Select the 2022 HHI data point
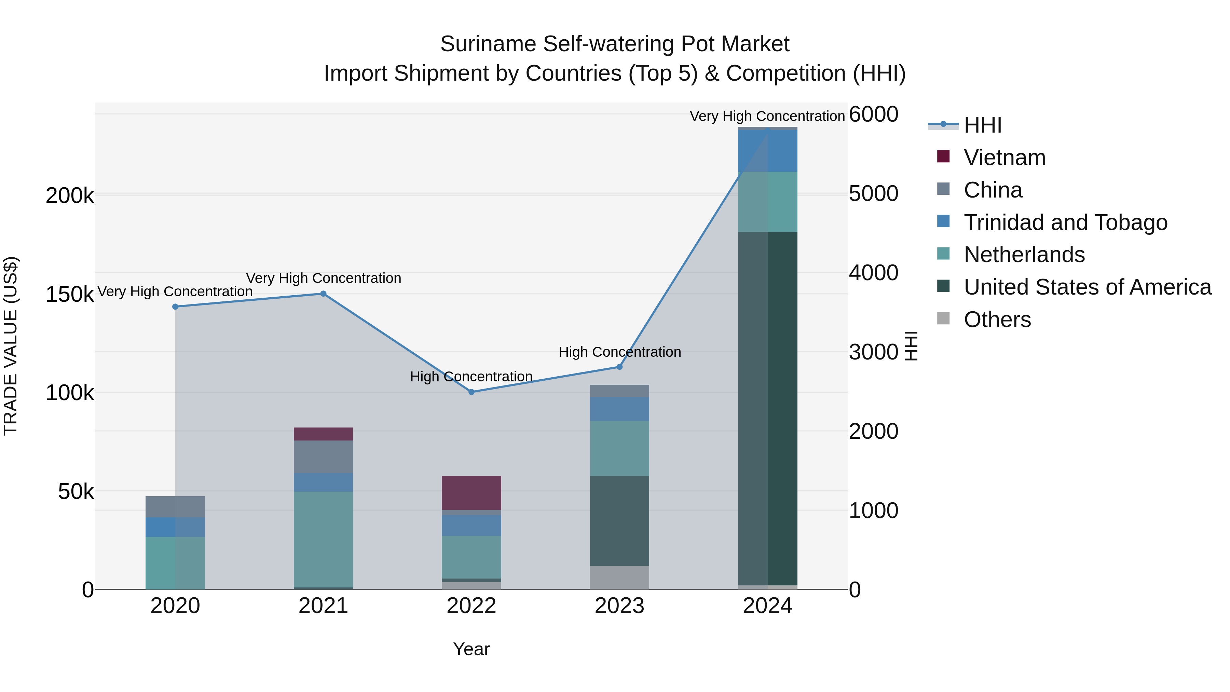Screen dimensions: 1230x692 [x=471, y=392]
